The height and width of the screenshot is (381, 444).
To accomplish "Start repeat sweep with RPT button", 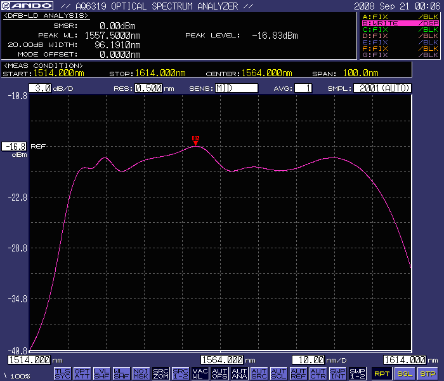I will (382, 373).
